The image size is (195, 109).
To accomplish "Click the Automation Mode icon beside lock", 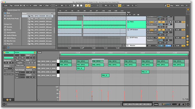I will pyautogui.click(x=134, y=15).
